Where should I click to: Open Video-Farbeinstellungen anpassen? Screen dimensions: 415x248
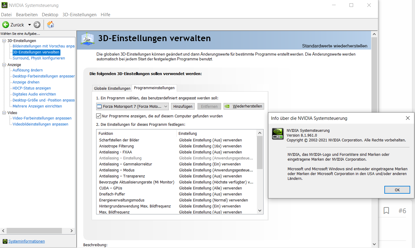coord(42,118)
